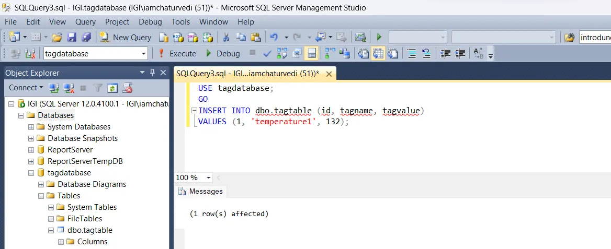The width and height of the screenshot is (611, 249).
Task: Click the New Query toolbar button
Action: [126, 38]
